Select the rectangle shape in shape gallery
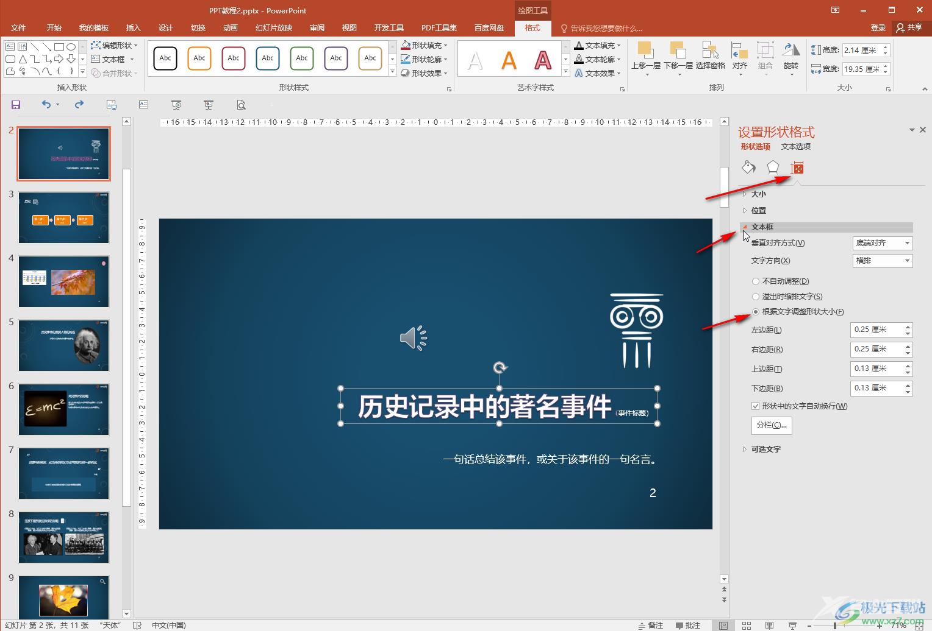 point(59,46)
